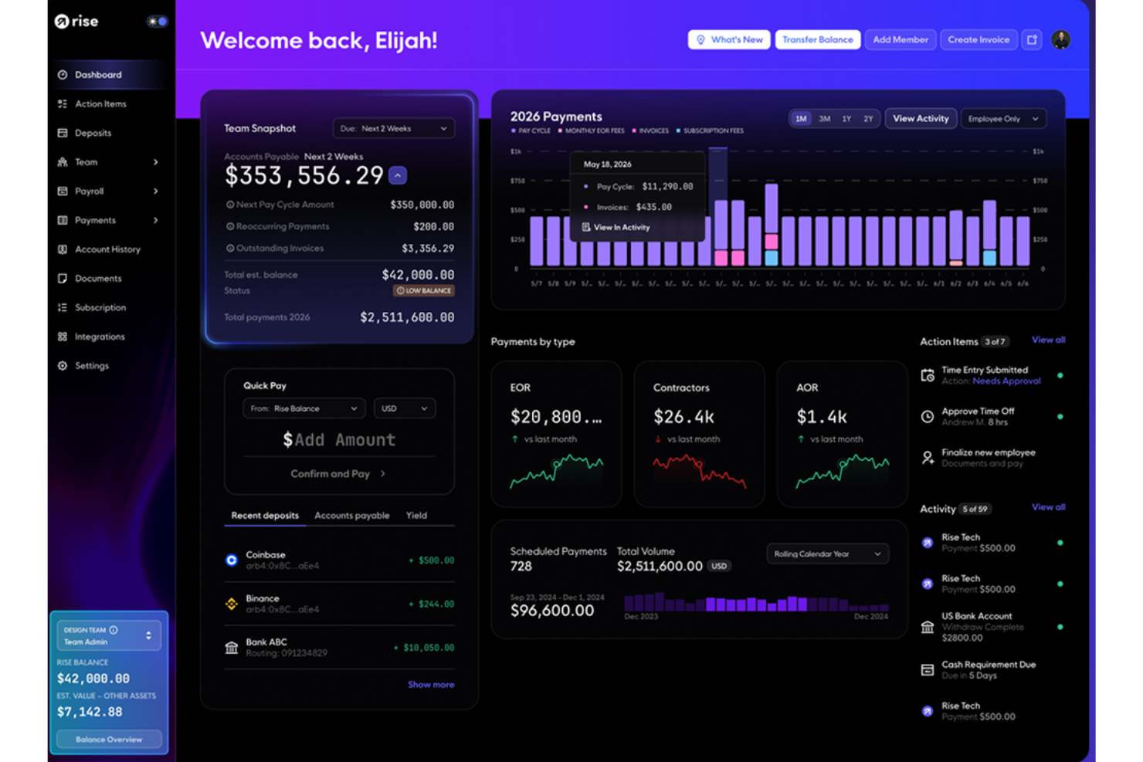
Task: Open the user profile avatar
Action: (1060, 40)
